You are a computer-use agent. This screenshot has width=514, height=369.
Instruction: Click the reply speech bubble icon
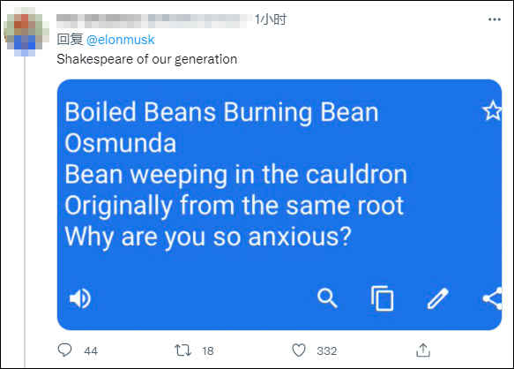click(x=64, y=350)
